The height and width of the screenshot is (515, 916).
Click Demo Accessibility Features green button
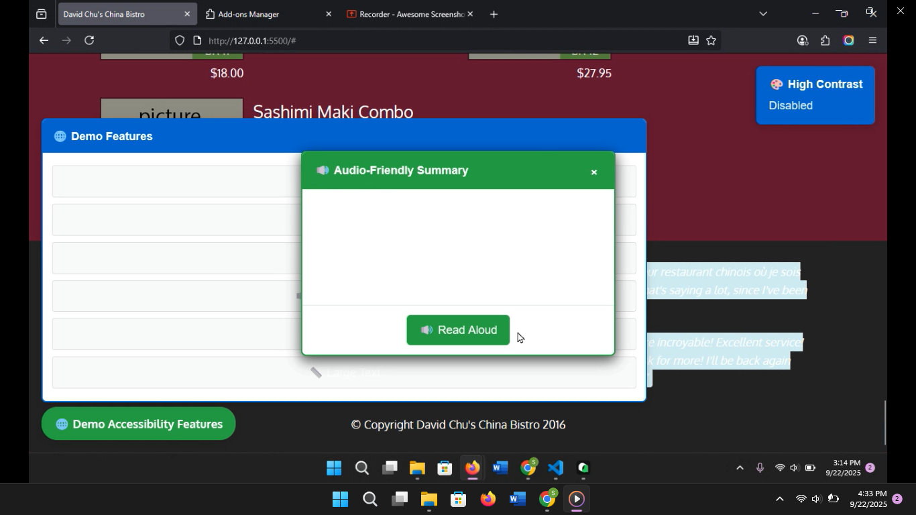tap(138, 424)
